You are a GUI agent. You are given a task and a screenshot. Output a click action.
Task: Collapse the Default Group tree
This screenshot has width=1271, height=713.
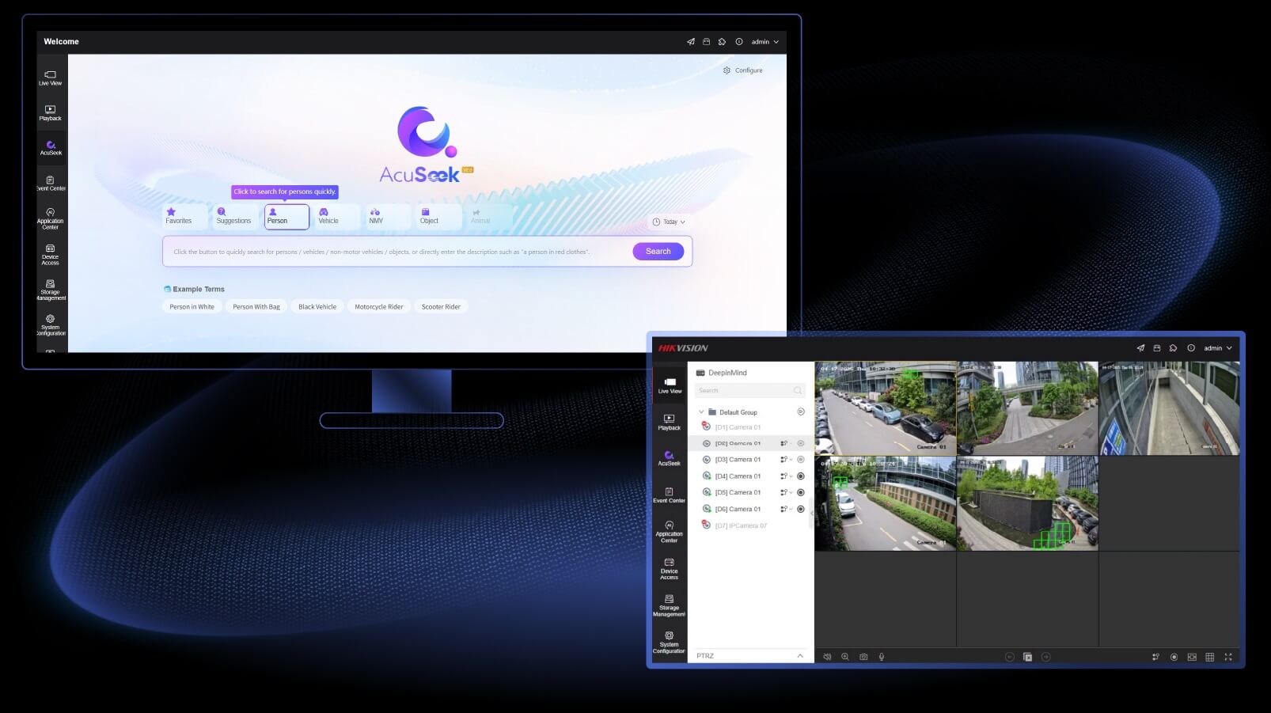click(x=701, y=412)
